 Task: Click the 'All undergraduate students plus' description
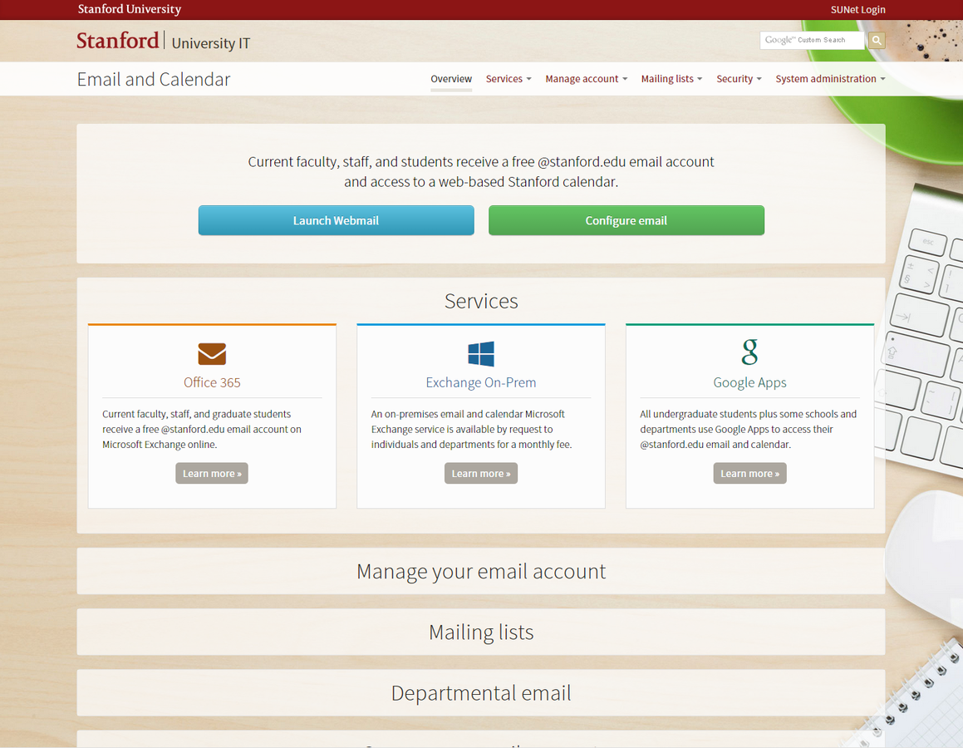click(x=748, y=430)
